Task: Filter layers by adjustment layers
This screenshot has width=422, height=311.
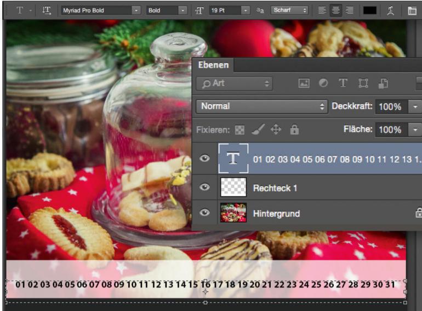Action: (323, 83)
